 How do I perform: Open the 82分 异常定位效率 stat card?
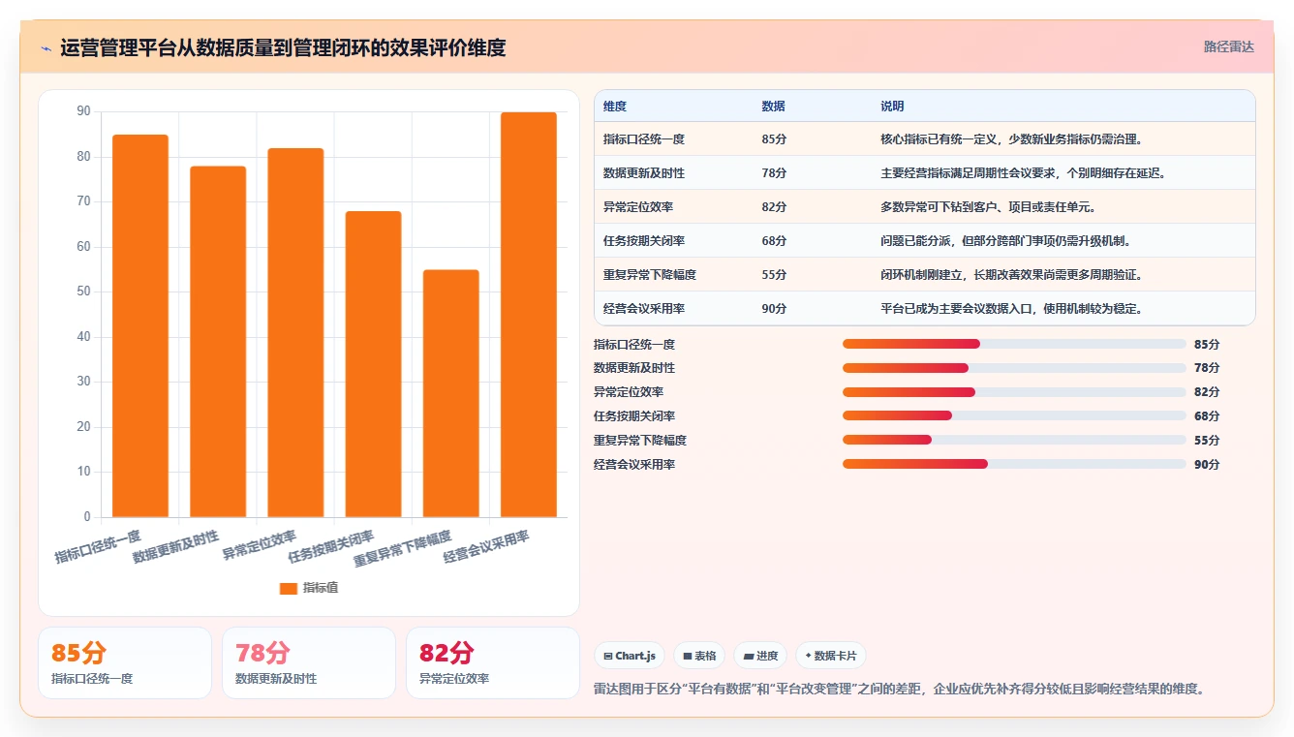[x=493, y=662]
